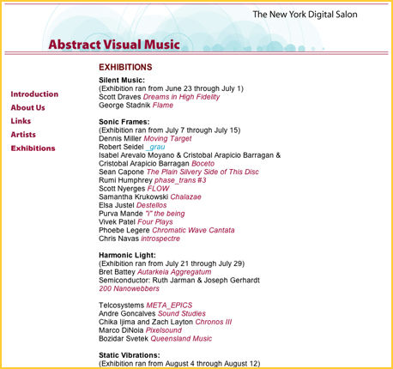Open The Plain Silvery Side of This Disc
This screenshot has height=369, width=393.
coord(203,172)
